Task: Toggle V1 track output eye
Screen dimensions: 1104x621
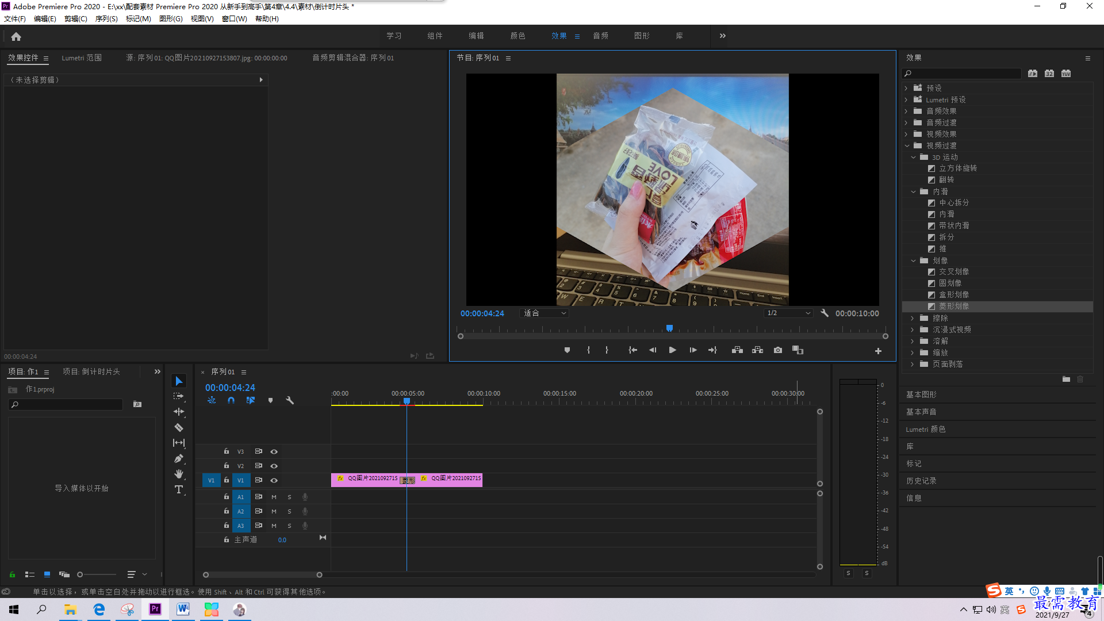Action: [274, 480]
